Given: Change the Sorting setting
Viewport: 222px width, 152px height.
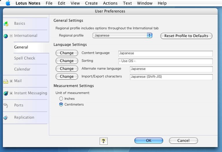Looking at the screenshot, I should pos(67,61).
